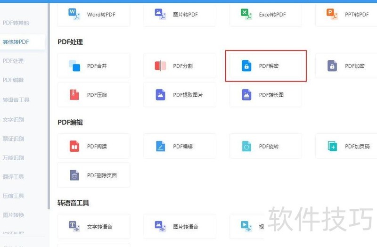Screen dimensions: 377x247
Task: Open 万能识别 in the sidebar
Action: 13,158
